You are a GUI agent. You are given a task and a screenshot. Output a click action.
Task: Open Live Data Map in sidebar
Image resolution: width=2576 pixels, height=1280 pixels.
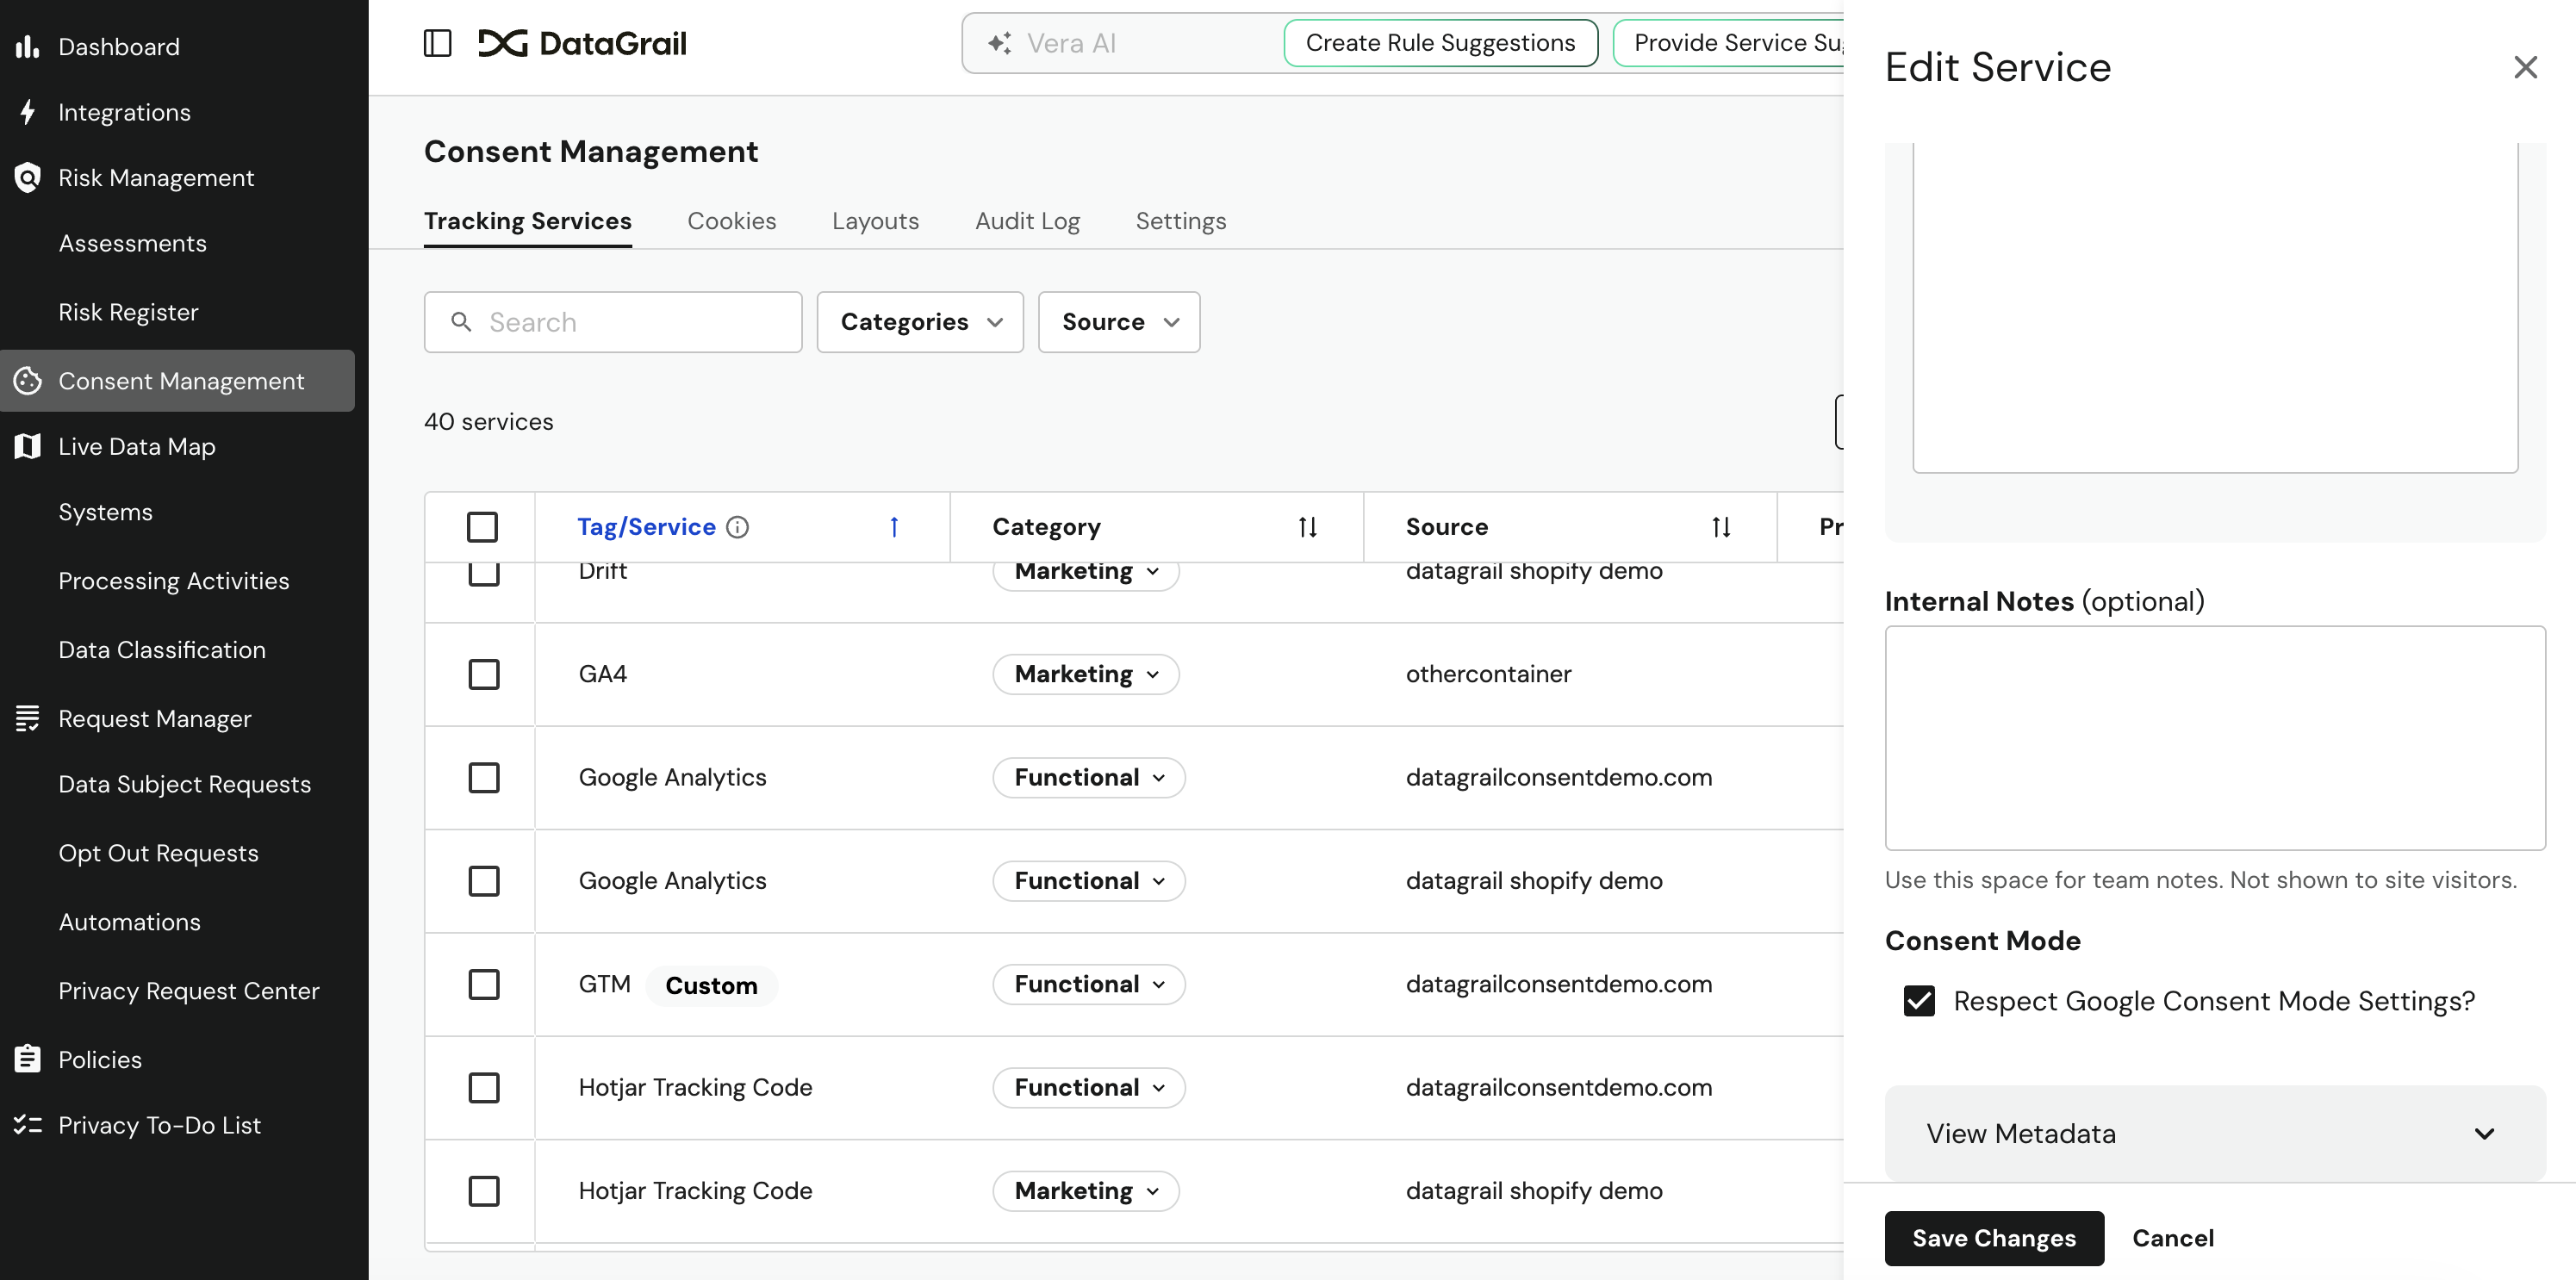136,446
